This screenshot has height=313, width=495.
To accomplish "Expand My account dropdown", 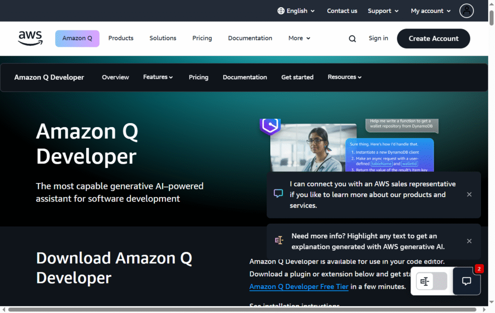I will point(431,11).
